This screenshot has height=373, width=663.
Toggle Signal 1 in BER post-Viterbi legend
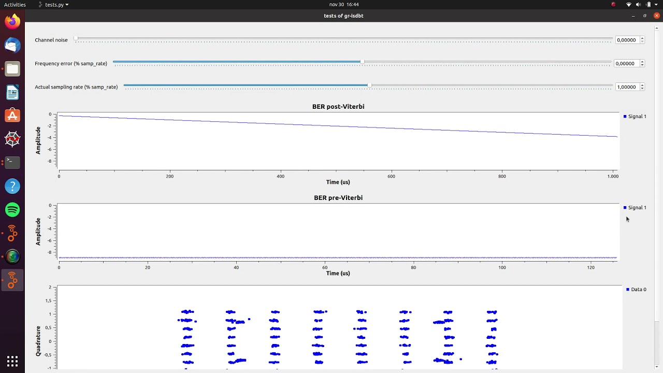coord(635,117)
